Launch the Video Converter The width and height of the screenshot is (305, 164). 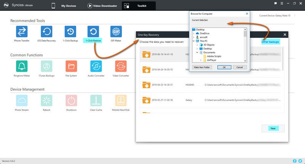[x=121, y=66]
